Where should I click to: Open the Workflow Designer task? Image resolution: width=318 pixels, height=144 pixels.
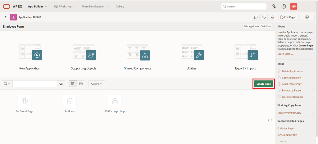(293, 97)
